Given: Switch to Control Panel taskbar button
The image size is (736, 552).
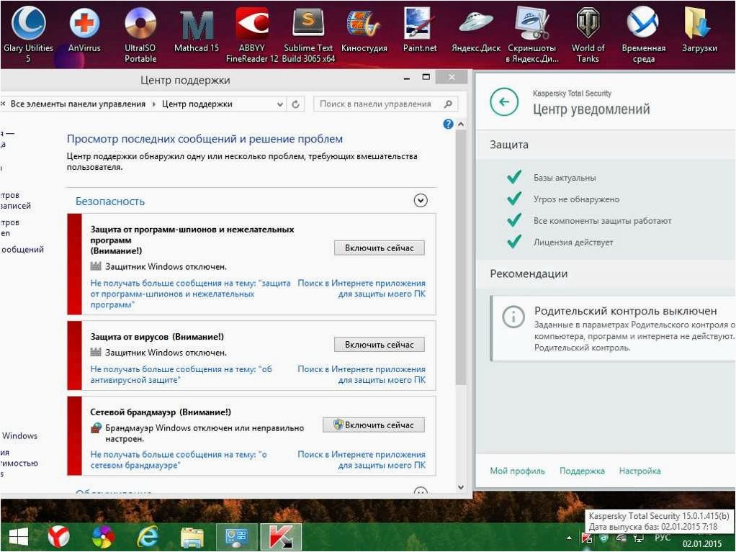Looking at the screenshot, I should [x=236, y=537].
